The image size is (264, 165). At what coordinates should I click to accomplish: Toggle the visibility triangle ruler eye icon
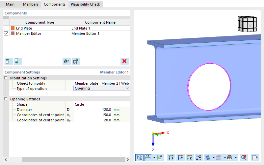coord(160,157)
